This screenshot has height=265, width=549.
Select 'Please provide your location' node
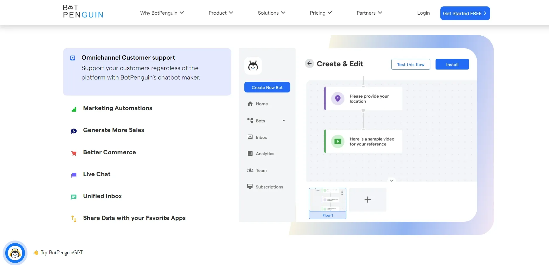[363, 98]
